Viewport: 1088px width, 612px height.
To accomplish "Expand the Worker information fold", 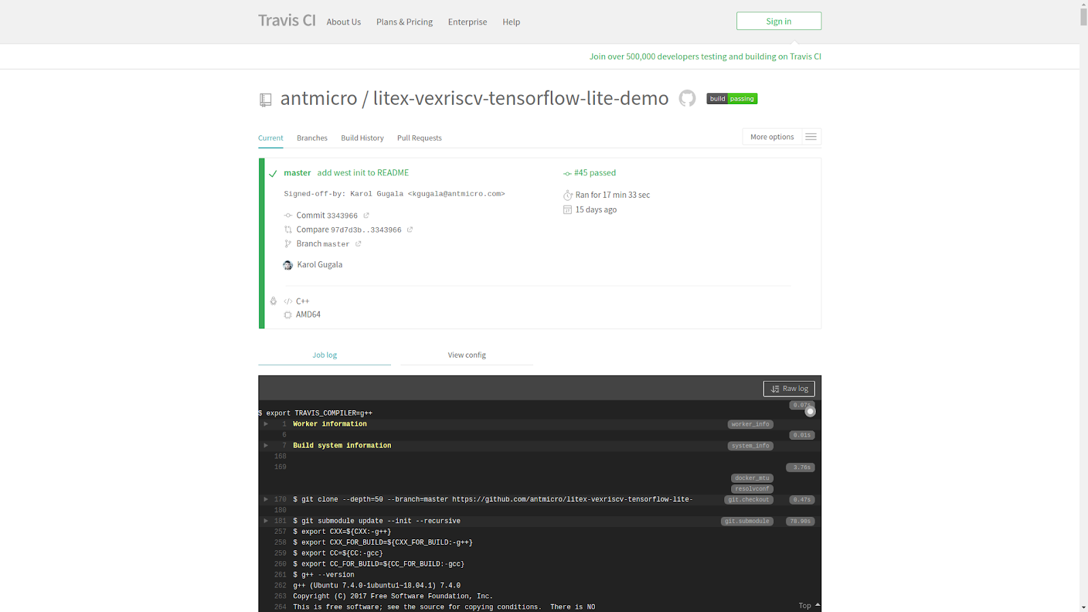I will click(x=266, y=424).
